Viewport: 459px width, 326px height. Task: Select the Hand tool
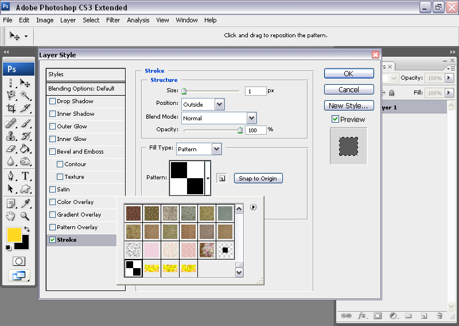(x=11, y=217)
